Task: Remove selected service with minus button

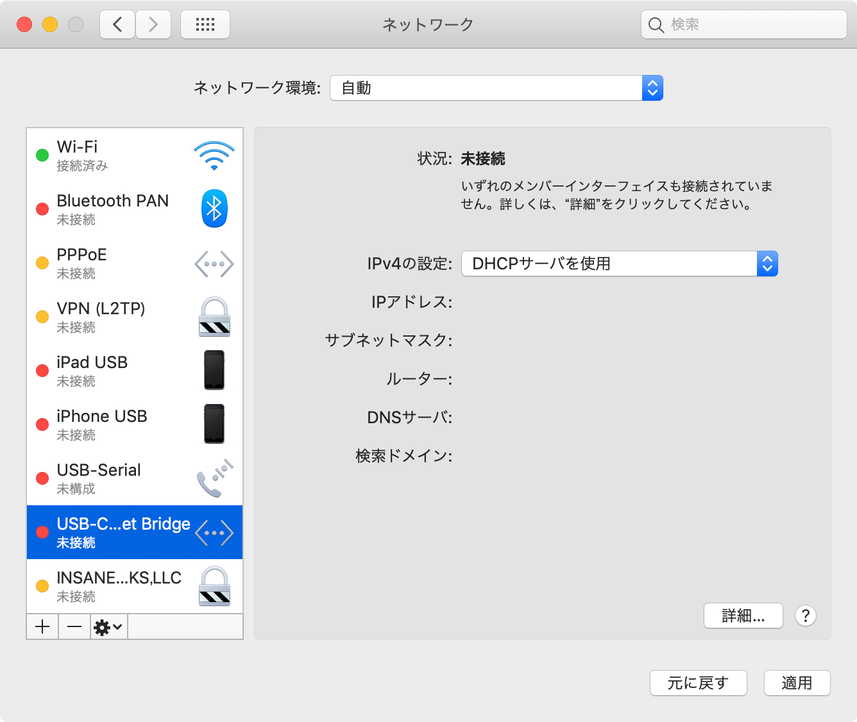Action: pos(74,626)
